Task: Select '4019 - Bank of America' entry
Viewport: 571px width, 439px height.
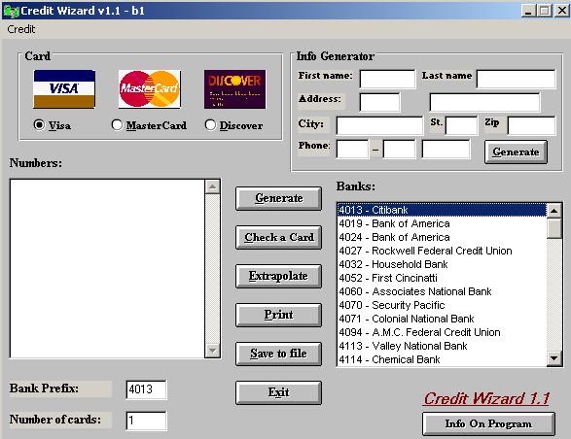Action: [x=442, y=223]
